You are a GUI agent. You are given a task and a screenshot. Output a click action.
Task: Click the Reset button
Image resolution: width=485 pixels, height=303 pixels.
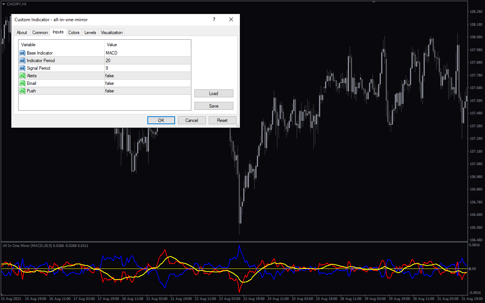tap(222, 120)
